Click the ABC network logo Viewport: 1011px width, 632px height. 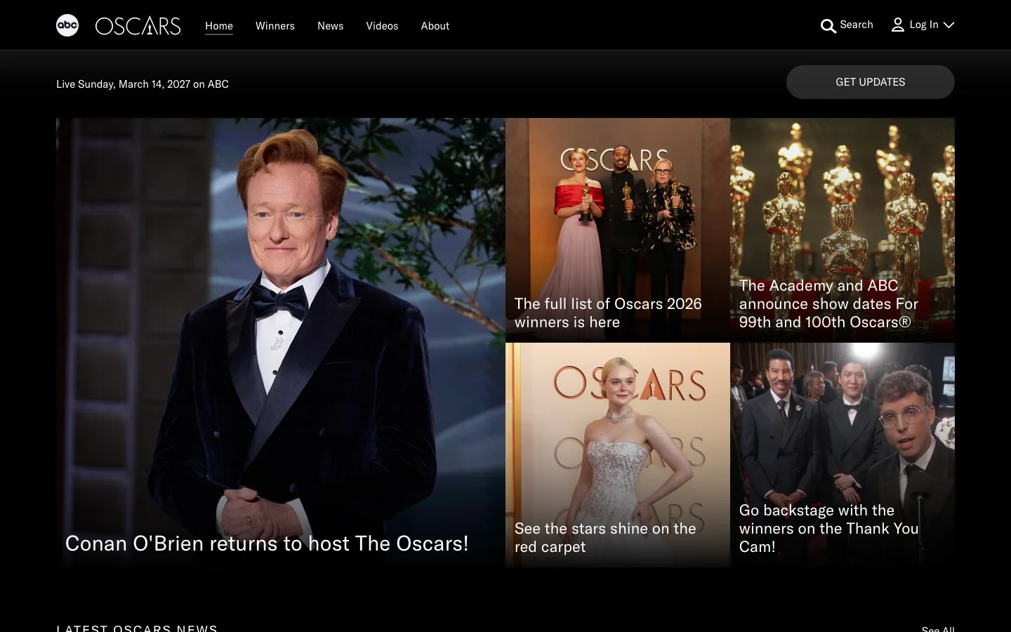click(67, 25)
